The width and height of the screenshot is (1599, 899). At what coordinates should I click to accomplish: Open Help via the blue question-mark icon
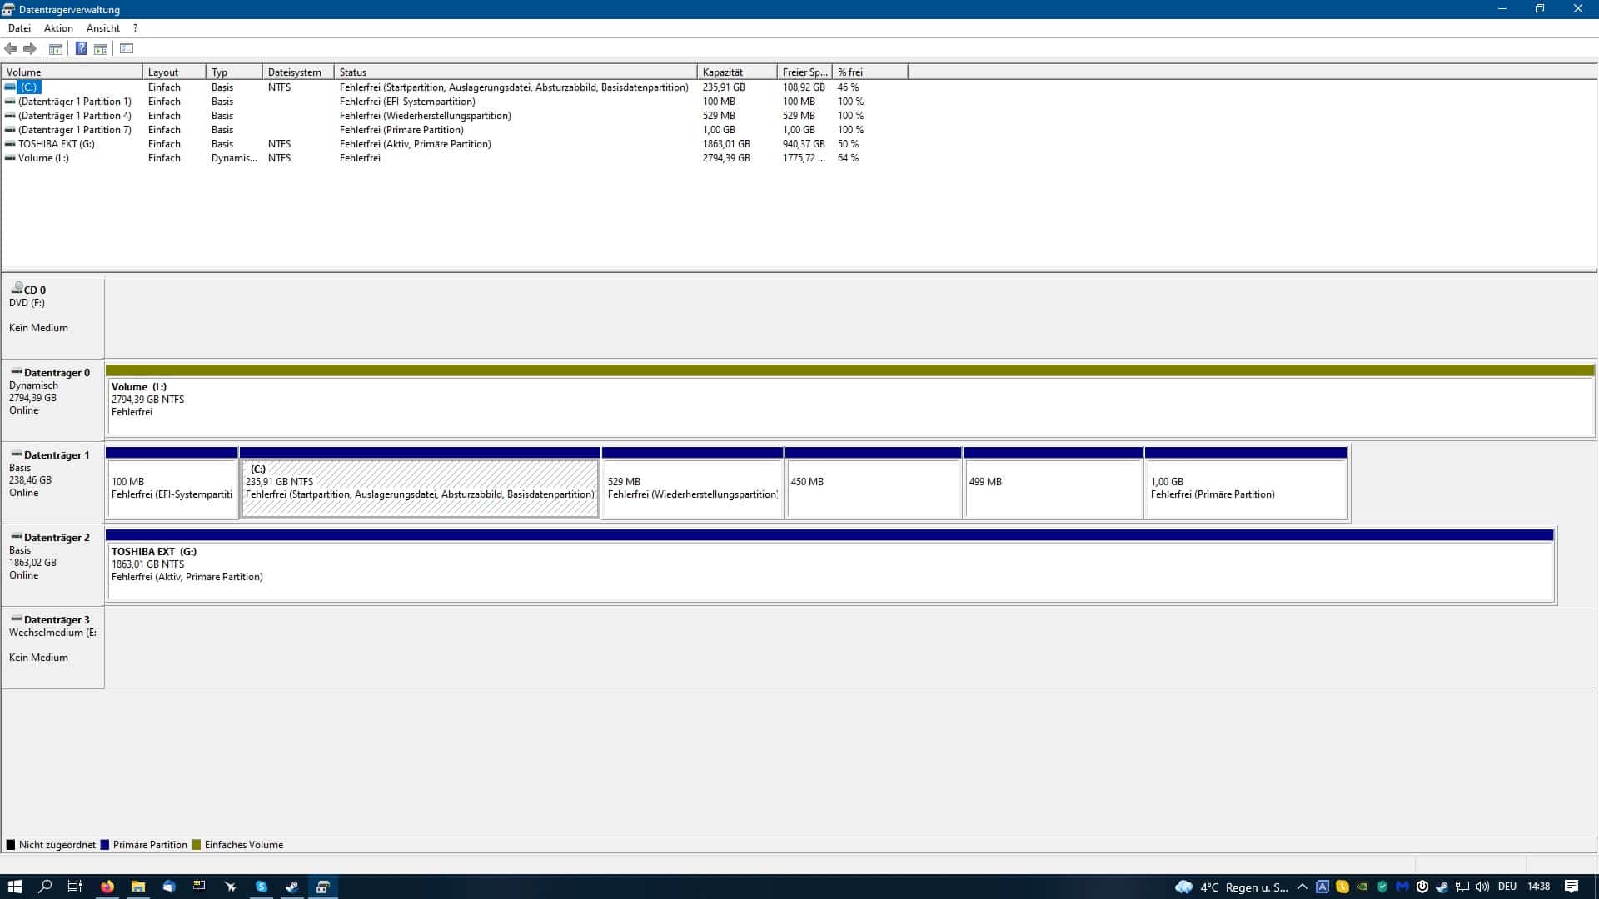click(81, 48)
